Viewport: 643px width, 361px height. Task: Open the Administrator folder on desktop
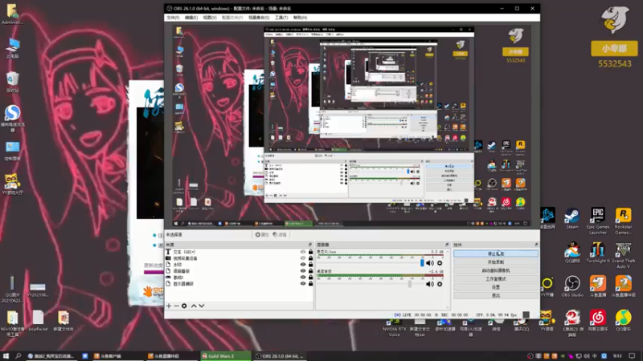coord(13,14)
